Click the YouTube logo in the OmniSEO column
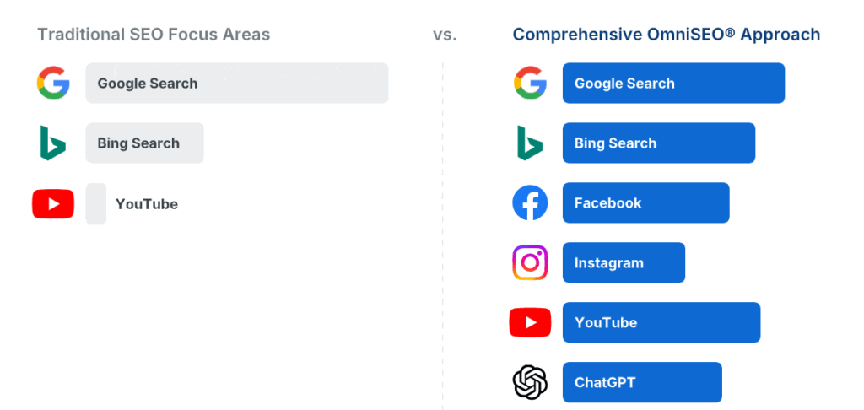 (530, 322)
